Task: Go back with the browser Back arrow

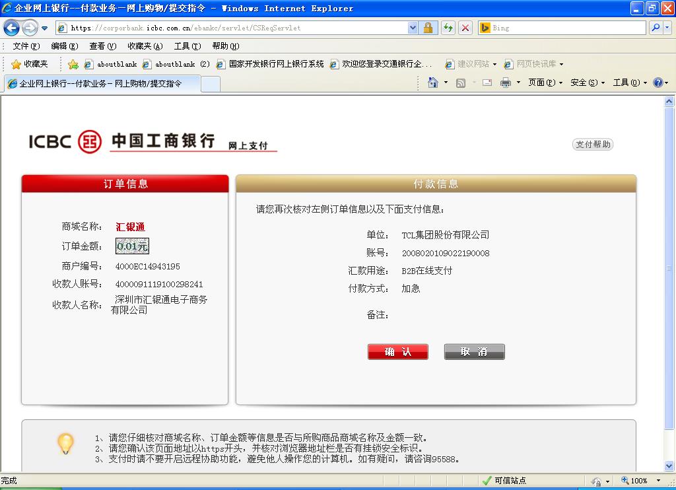Action: click(12, 28)
